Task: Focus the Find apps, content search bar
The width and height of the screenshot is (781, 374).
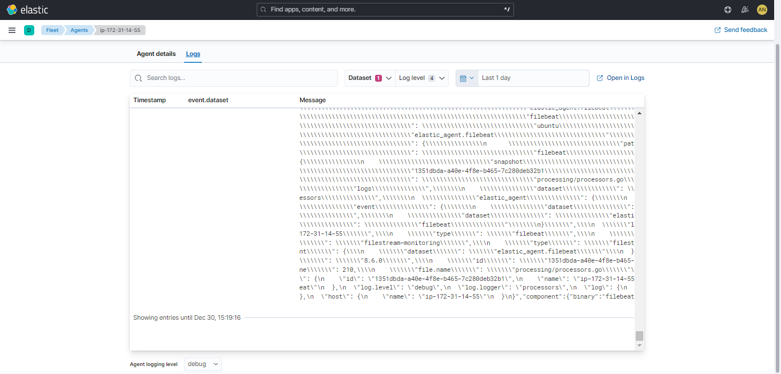Action: pyautogui.click(x=385, y=10)
